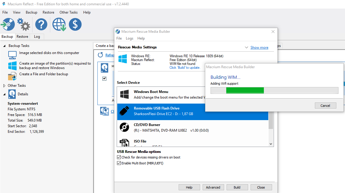
Task: Click the File and Folder backup icon
Action: pos(12,76)
